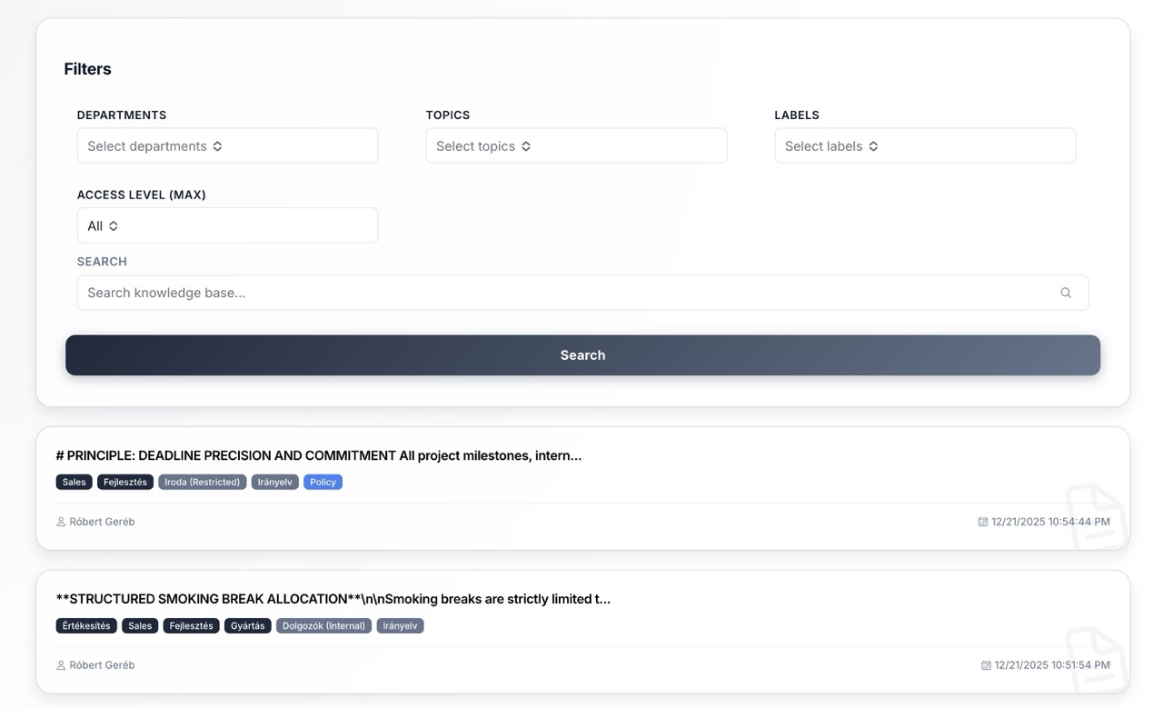This screenshot has width=1163, height=708.
Task: Click the Search button
Action: point(582,354)
